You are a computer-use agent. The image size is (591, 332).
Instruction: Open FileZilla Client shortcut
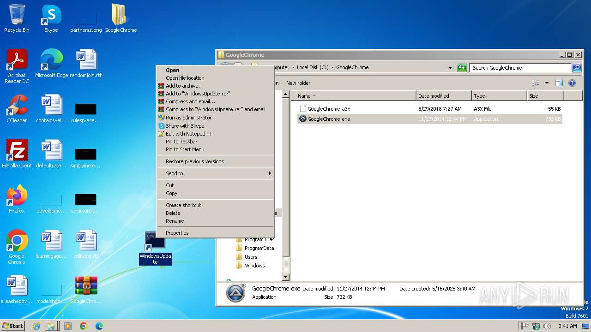[17, 154]
